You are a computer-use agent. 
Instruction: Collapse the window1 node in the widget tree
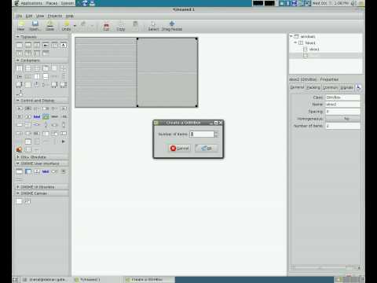coord(291,36)
